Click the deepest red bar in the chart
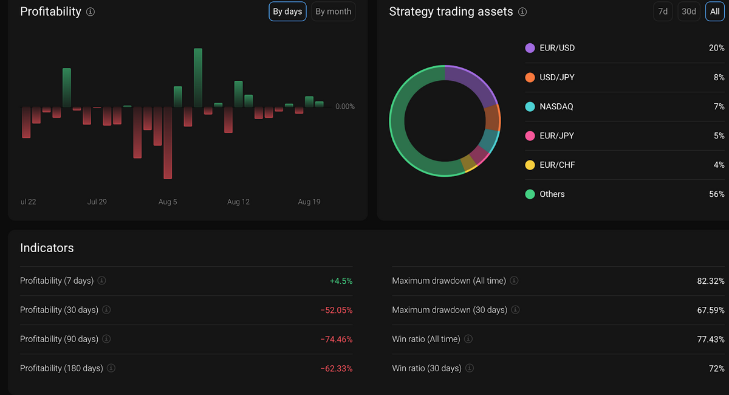This screenshot has height=395, width=729. (x=168, y=143)
